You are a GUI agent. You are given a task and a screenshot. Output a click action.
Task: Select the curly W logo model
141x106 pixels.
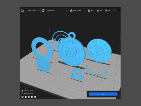tap(77, 74)
